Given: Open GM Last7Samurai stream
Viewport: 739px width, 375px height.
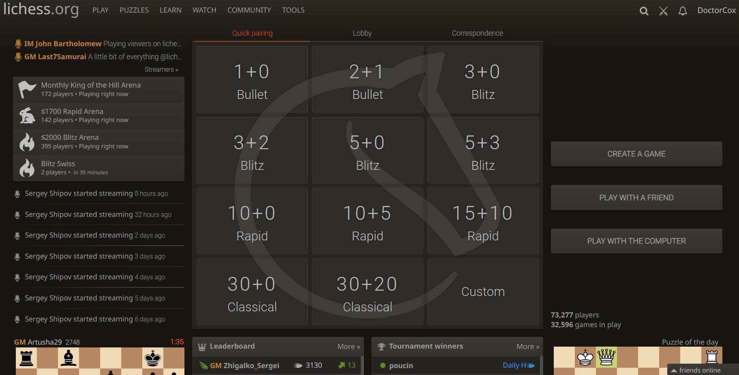Looking at the screenshot, I should 99,57.
